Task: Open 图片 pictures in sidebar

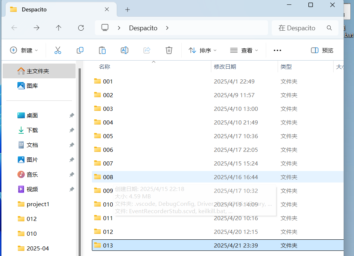Action: point(39,160)
